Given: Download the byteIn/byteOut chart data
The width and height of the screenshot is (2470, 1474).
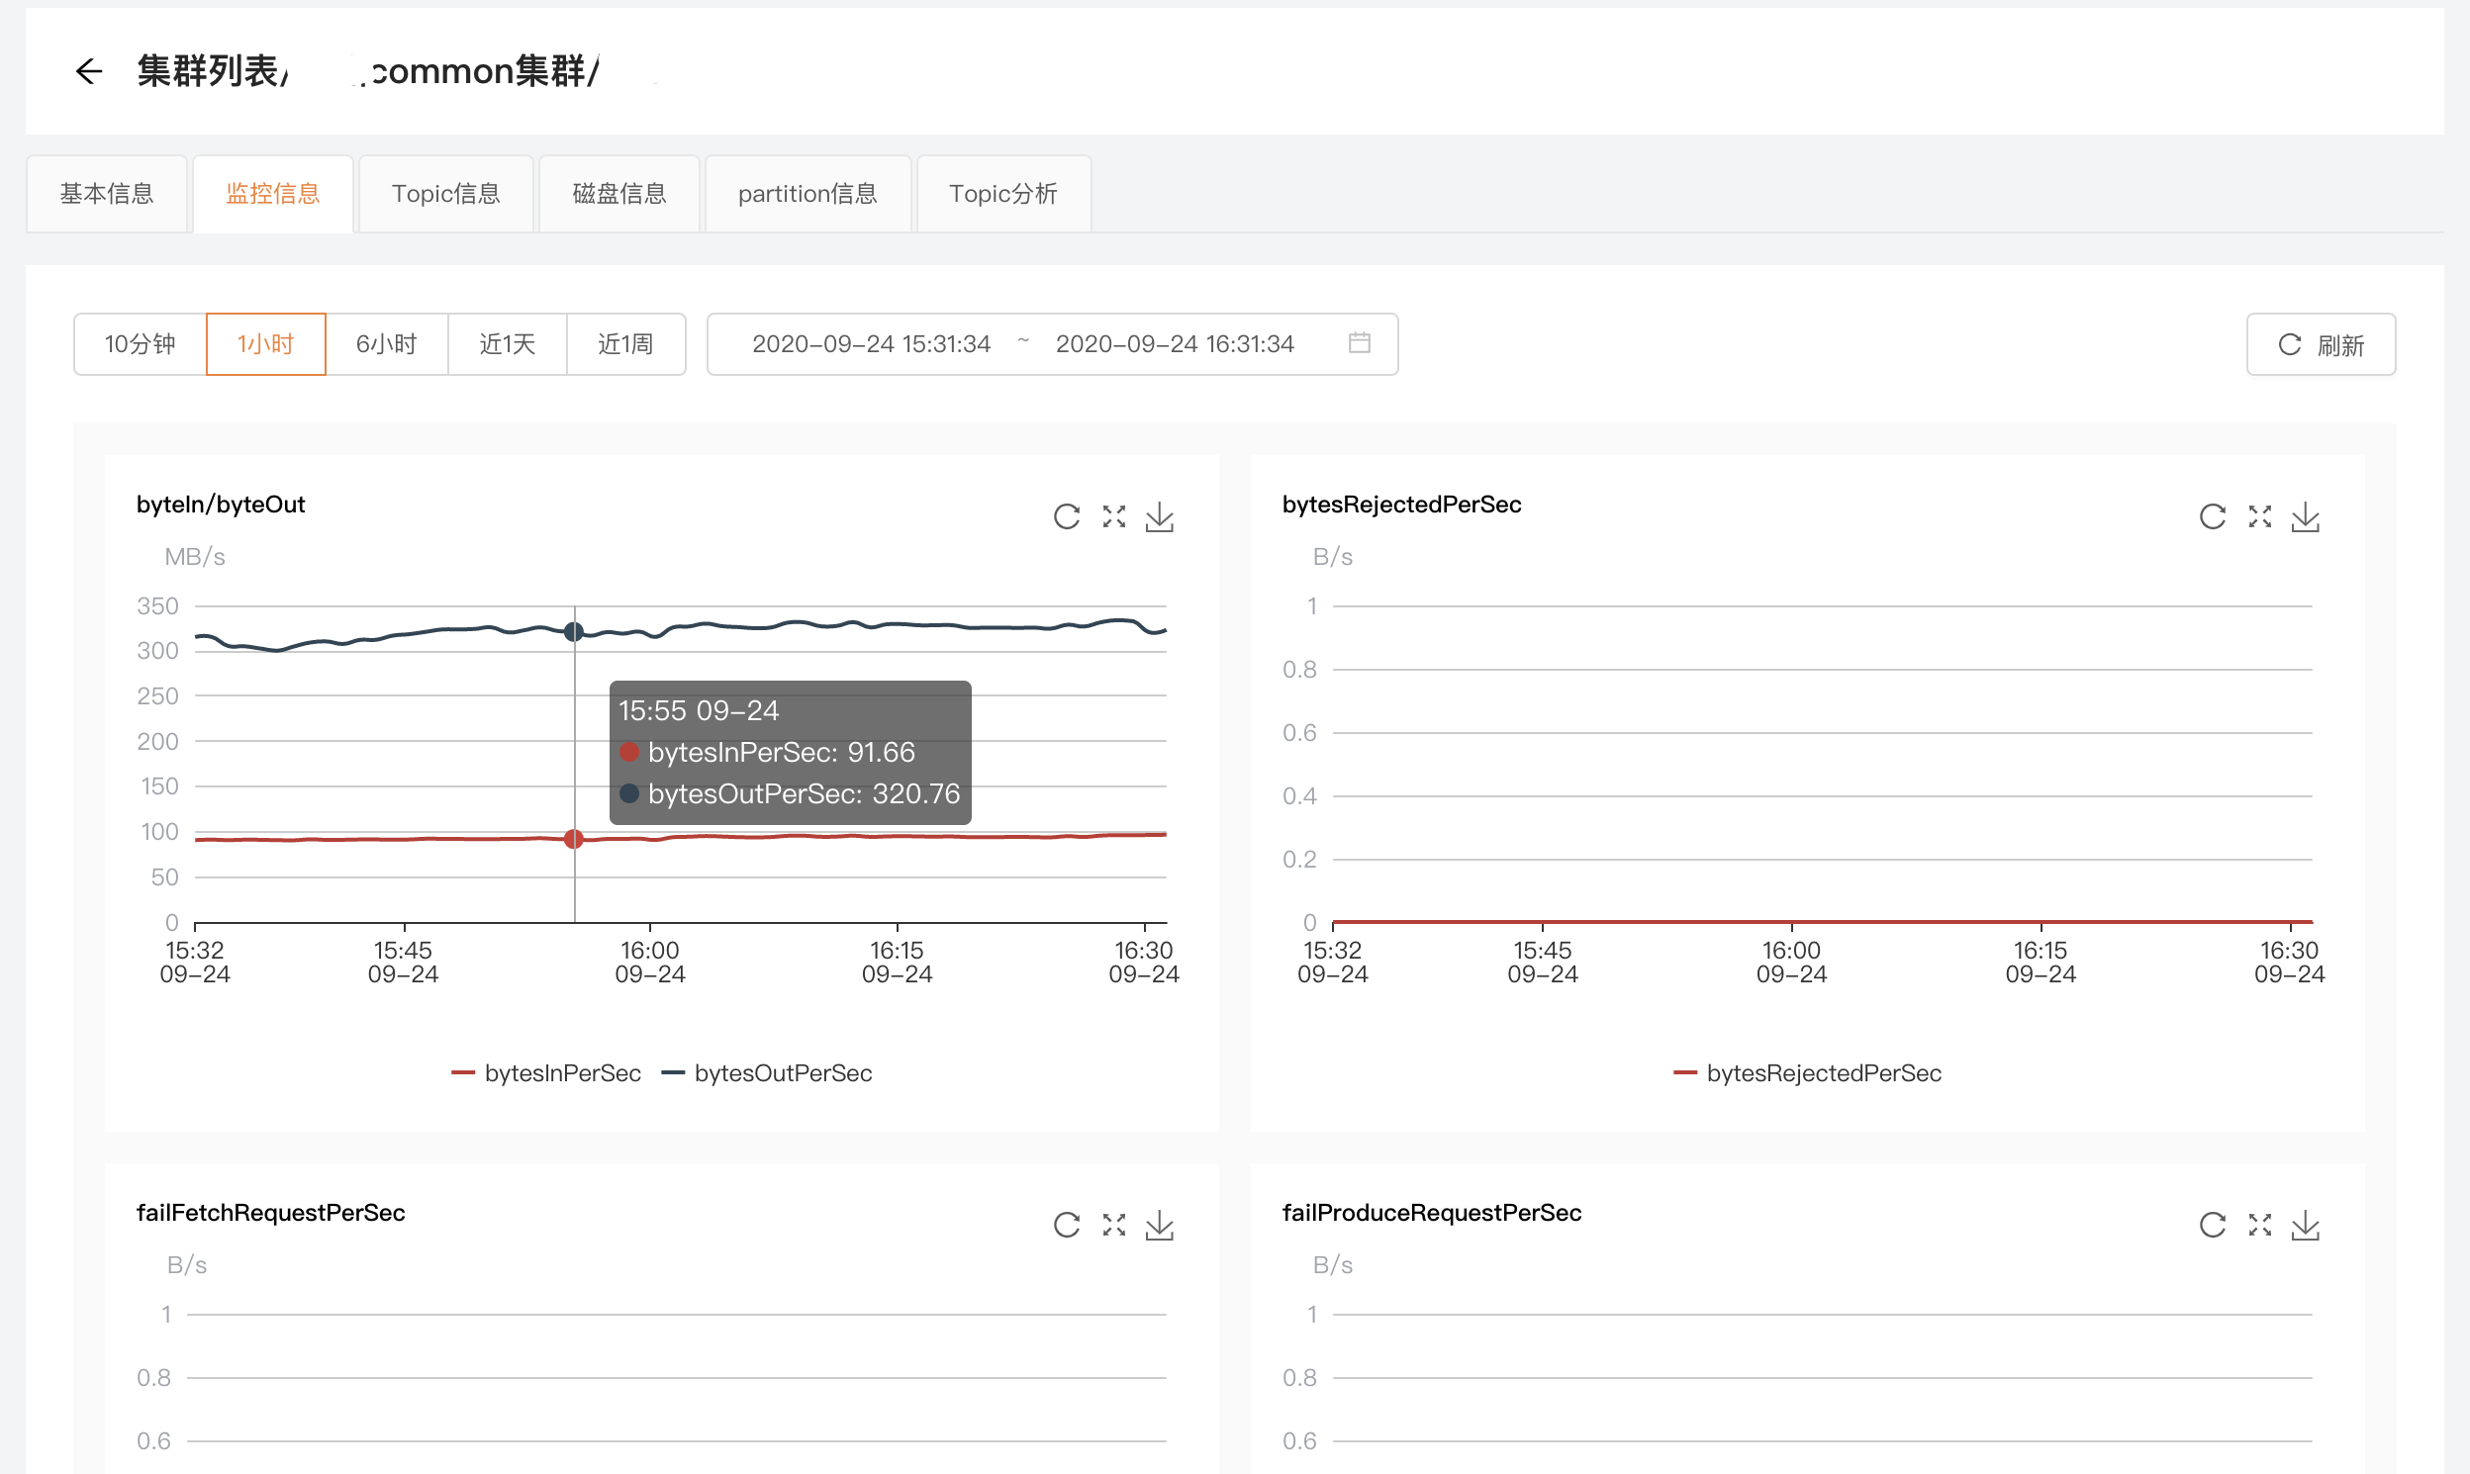Looking at the screenshot, I should 1160,516.
